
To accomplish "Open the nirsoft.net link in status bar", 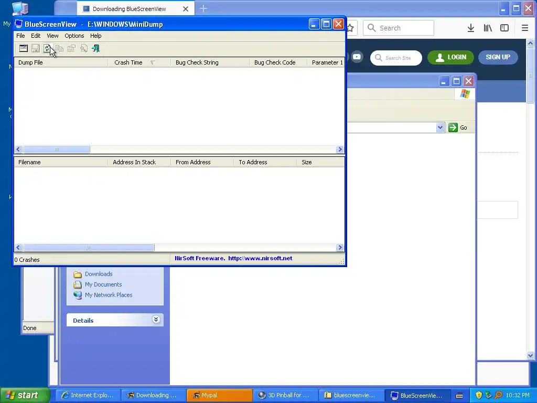I will coord(260,258).
